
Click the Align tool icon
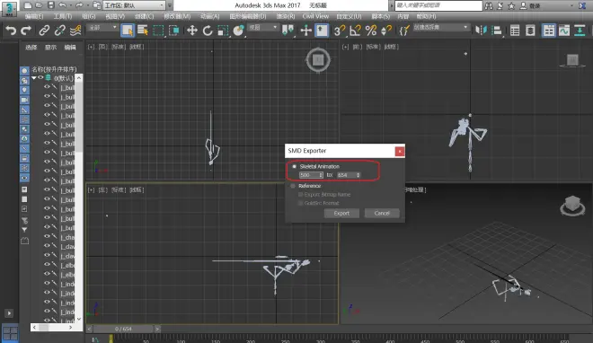click(x=497, y=31)
